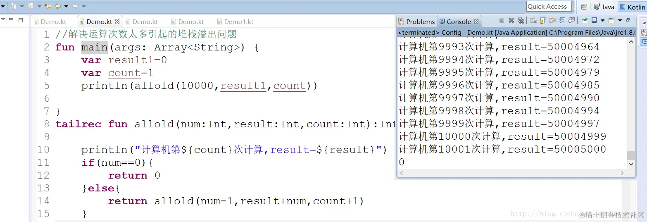Expand the Open Console dropdown arrow
This screenshot has height=222, width=647.
click(x=620, y=20)
